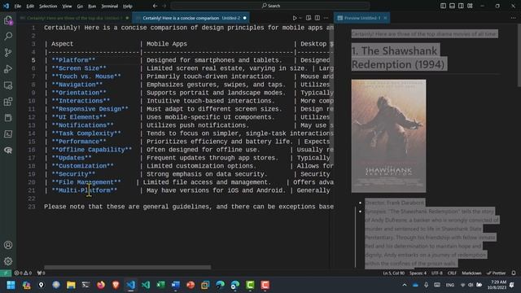Viewport: 521px width, 293px height.
Task: Open the Manage gear icon
Action: click(x=8, y=261)
